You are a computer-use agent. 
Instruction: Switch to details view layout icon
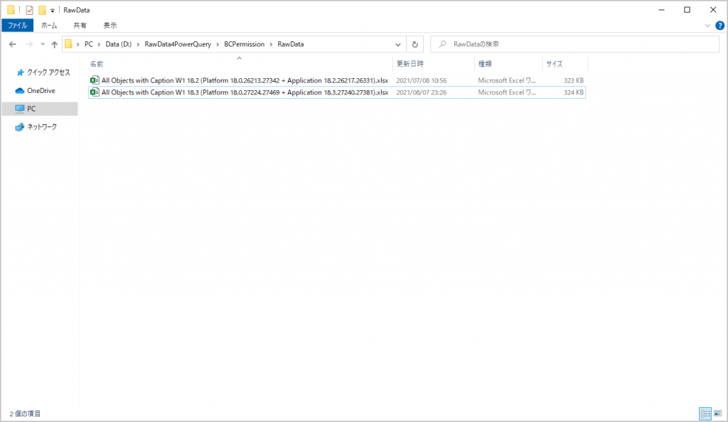point(704,413)
